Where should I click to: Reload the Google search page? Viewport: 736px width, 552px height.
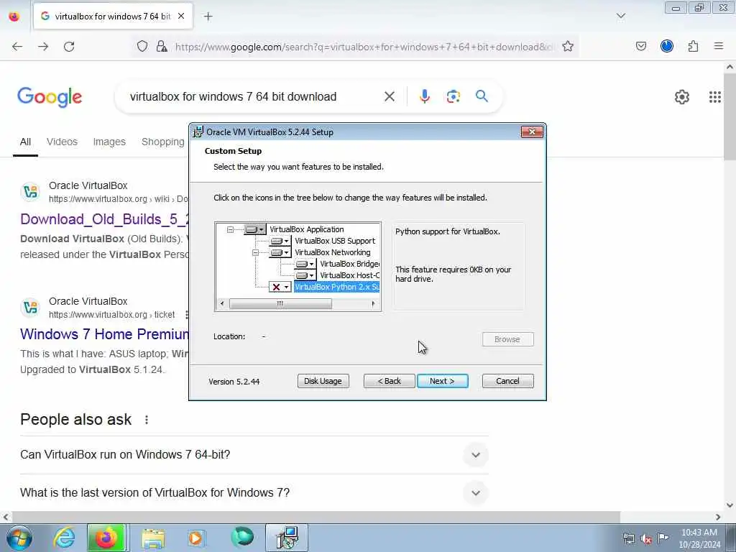coord(69,47)
